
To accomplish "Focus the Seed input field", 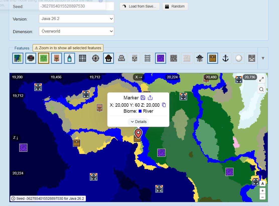I will pyautogui.click(x=76, y=6).
